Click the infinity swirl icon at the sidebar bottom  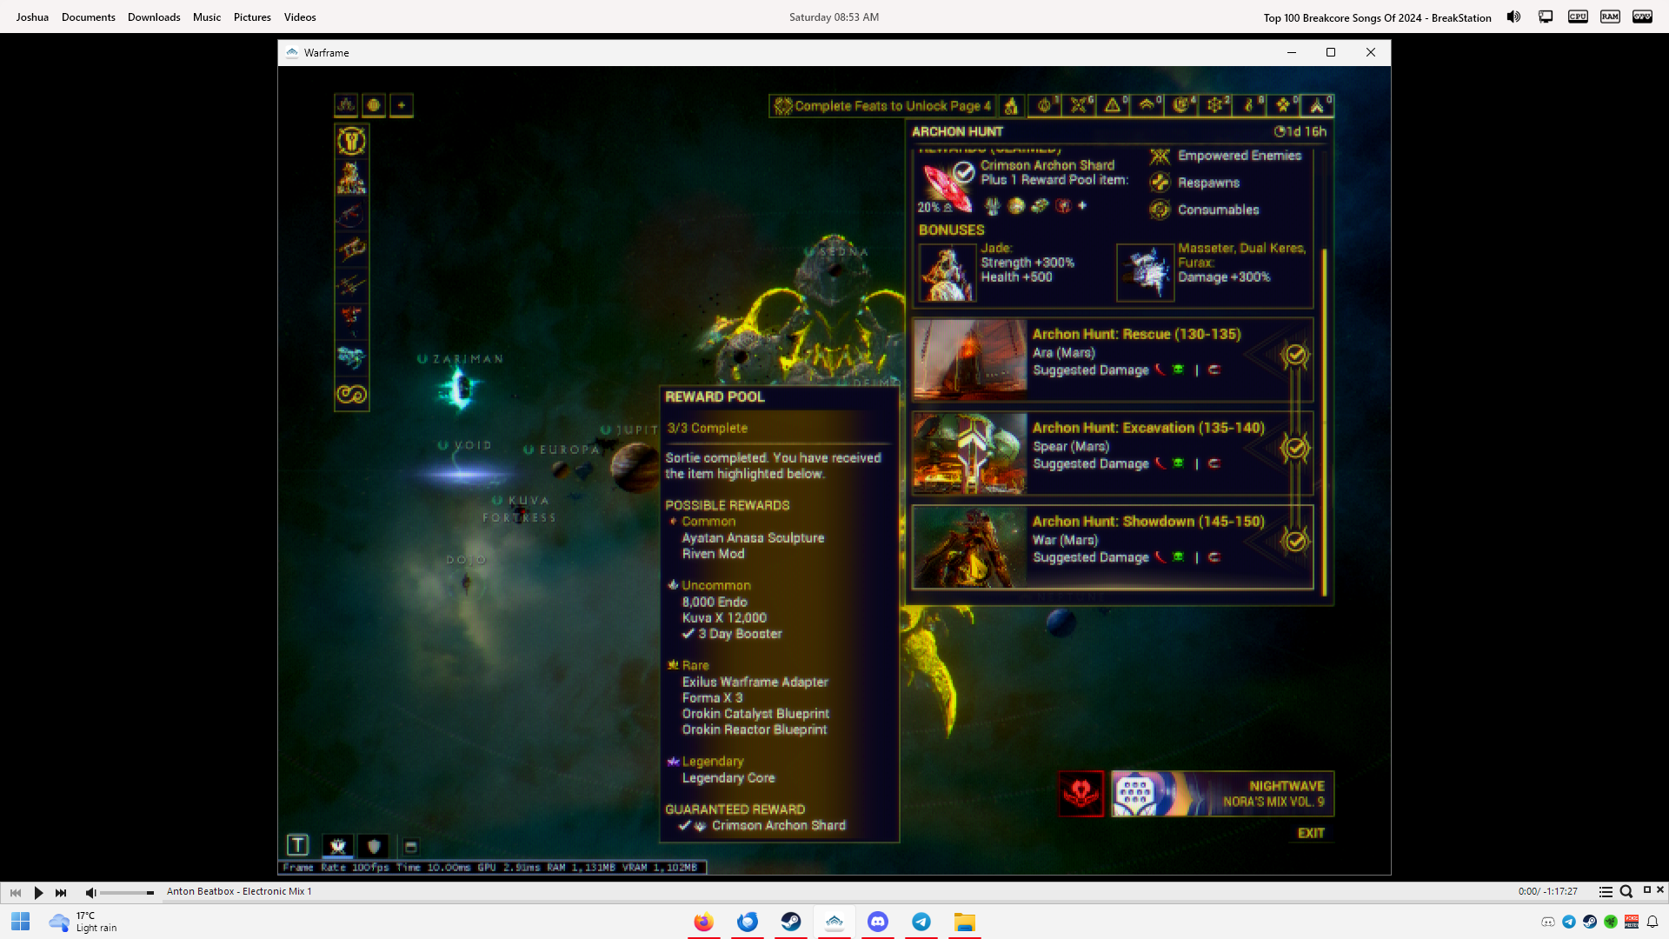tap(351, 395)
